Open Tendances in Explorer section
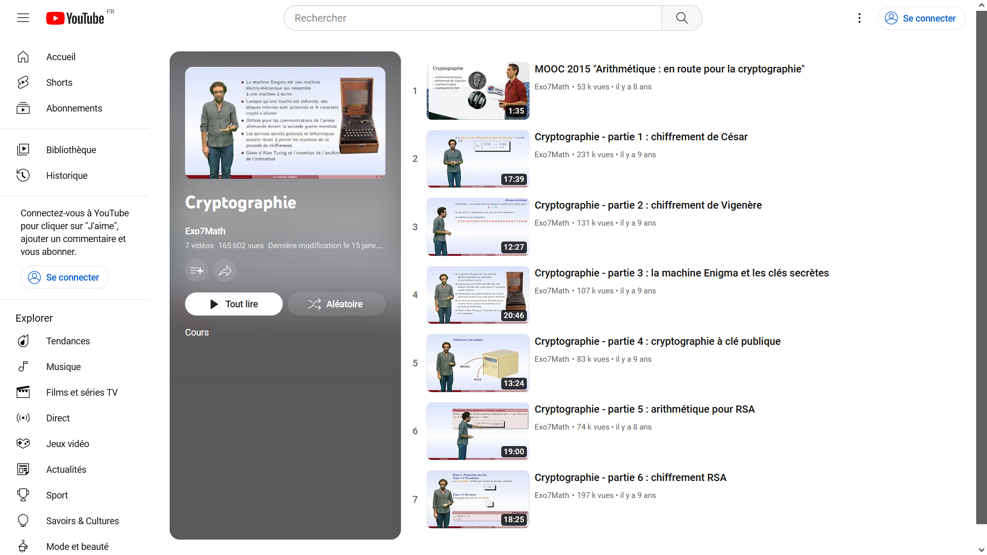987x555 pixels. click(x=75, y=341)
